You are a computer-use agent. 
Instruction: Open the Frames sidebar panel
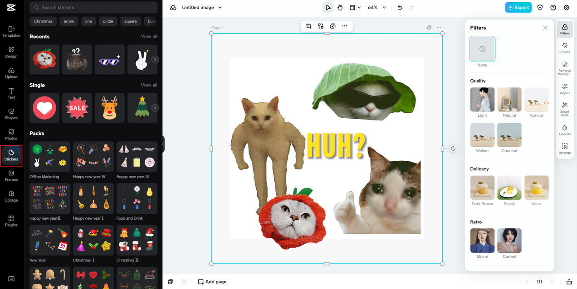pos(11,176)
